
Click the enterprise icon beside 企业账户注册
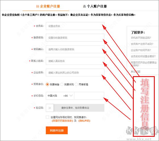[37, 6]
